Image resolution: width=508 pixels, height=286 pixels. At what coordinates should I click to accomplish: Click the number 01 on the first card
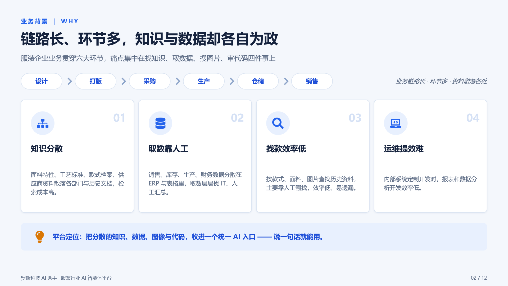pos(119,118)
